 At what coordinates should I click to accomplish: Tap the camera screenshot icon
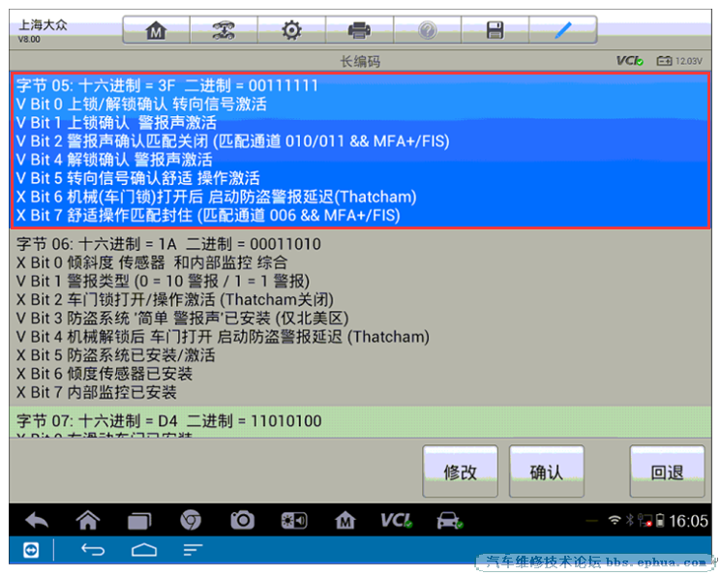tap(242, 521)
